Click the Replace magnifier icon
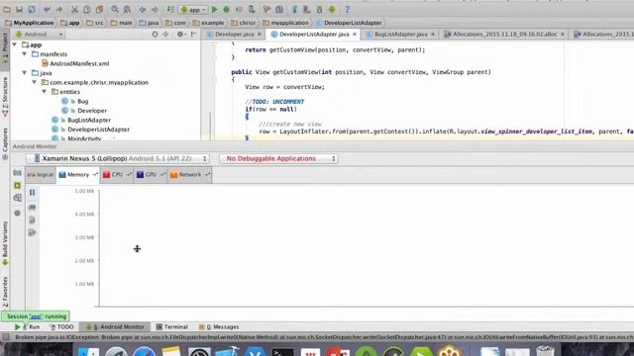 tap(127, 9)
